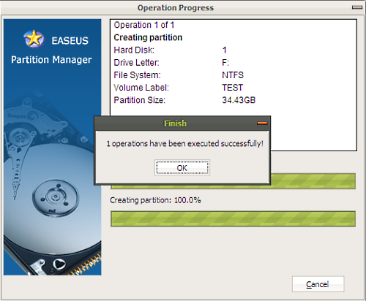Viewport: 366px width, 301px height.
Task: Click the total progress bar behind dialog
Action: 313,181
